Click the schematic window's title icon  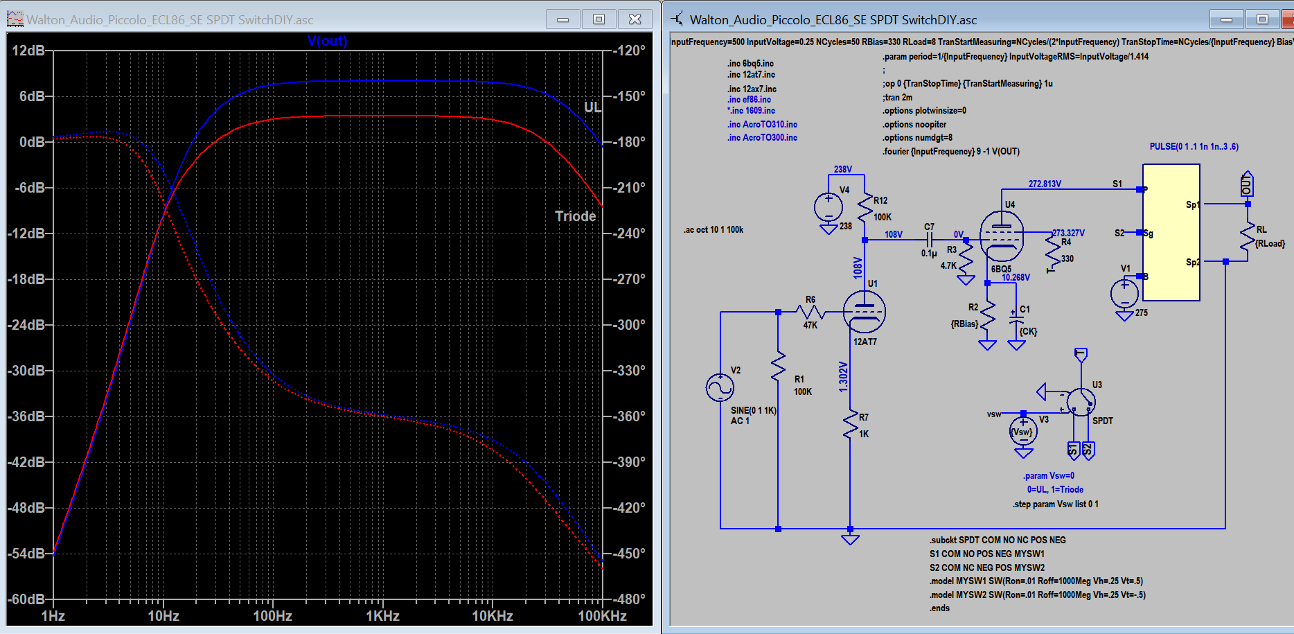(x=677, y=19)
